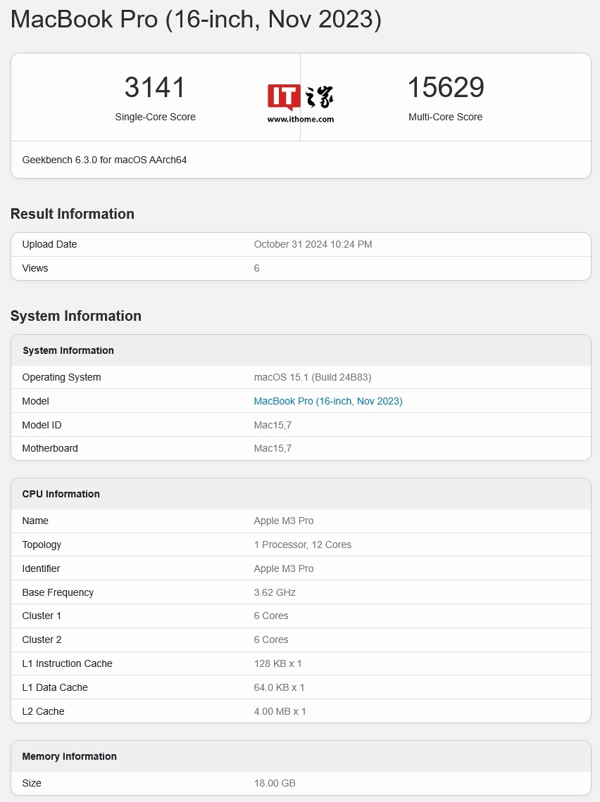Viewport: 600px width, 802px height.
Task: Select the multi-core score 15629
Action: click(445, 88)
